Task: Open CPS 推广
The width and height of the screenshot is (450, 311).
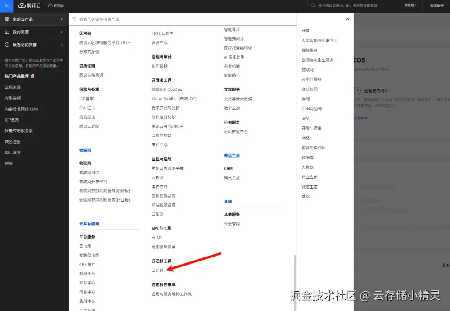Action: [87, 265]
